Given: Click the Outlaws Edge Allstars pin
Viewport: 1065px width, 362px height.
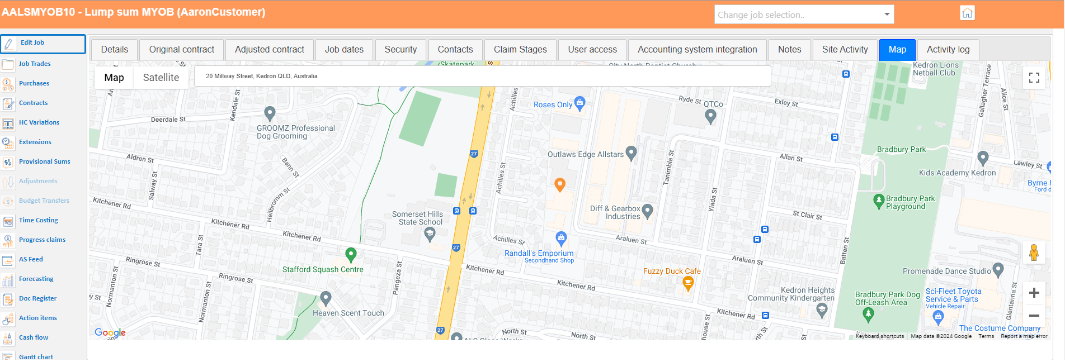Looking at the screenshot, I should pyautogui.click(x=632, y=153).
